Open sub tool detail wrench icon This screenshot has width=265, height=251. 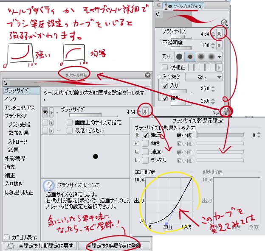point(226,112)
